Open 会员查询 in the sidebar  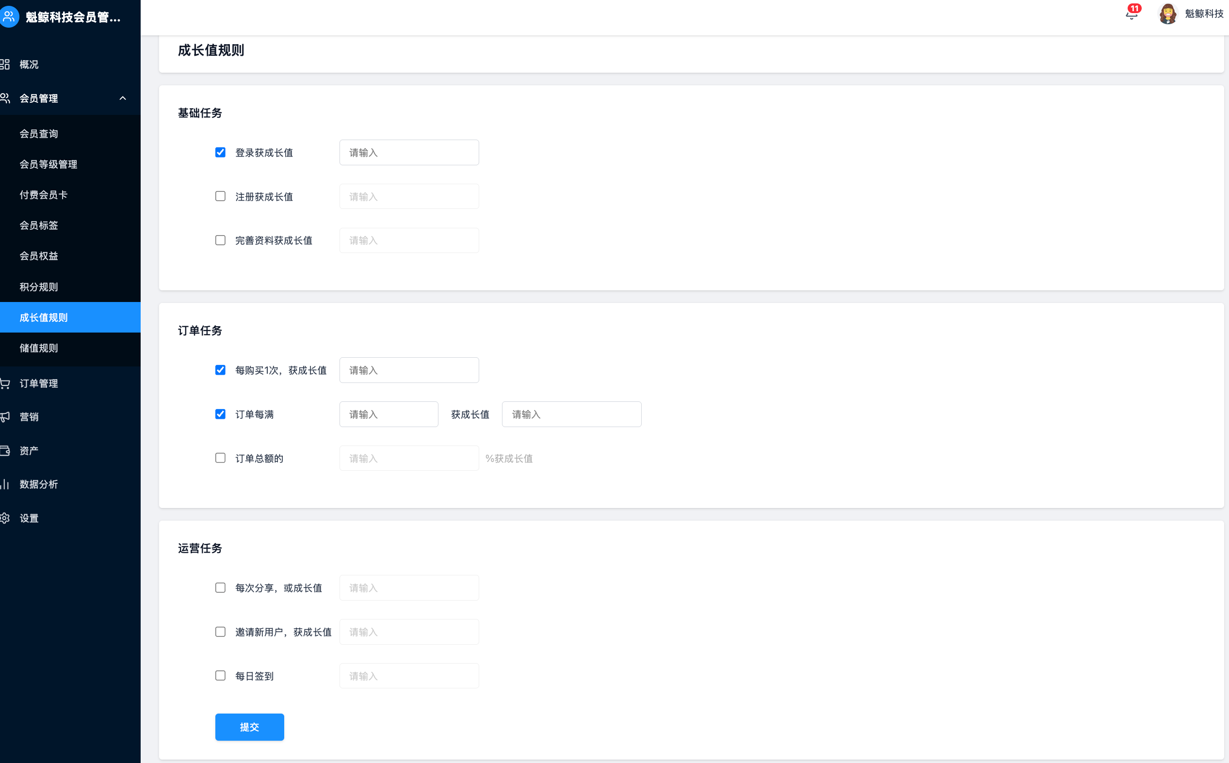(70, 134)
